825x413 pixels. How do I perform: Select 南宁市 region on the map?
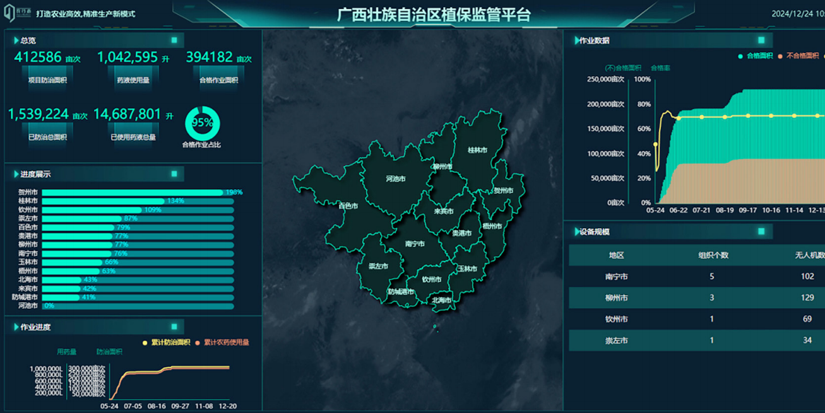[x=415, y=243]
